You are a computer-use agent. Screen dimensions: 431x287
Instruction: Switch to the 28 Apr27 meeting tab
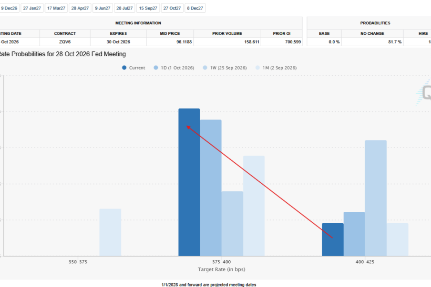tap(80, 8)
